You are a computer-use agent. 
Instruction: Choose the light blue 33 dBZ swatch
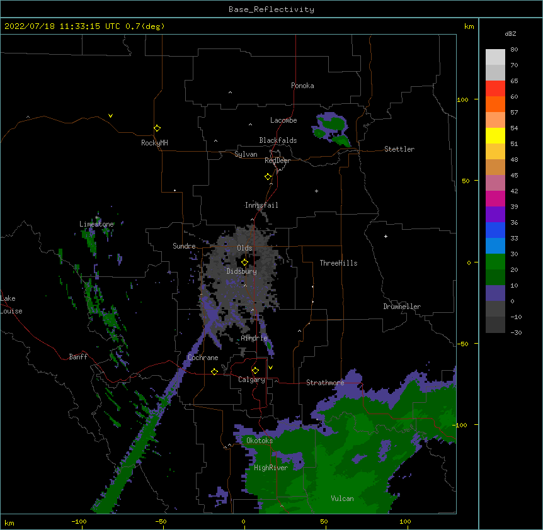(x=495, y=245)
